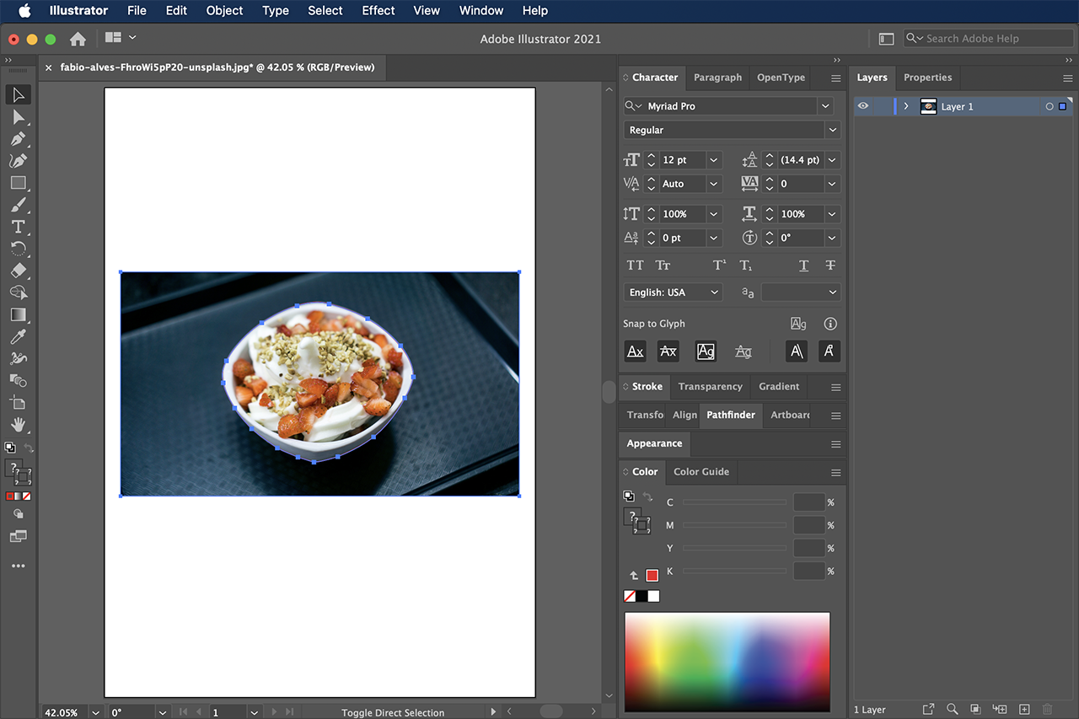Screen dimensions: 1079x719
Task: Click the red last-color swatch
Action: (652, 576)
